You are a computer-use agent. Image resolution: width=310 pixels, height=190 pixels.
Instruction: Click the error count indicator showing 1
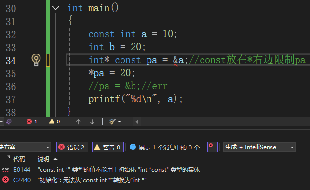pos(32,122)
